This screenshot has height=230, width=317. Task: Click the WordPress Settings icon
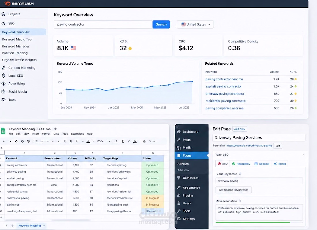179,219
